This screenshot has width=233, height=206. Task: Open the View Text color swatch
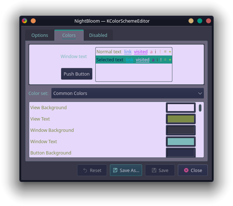181,119
